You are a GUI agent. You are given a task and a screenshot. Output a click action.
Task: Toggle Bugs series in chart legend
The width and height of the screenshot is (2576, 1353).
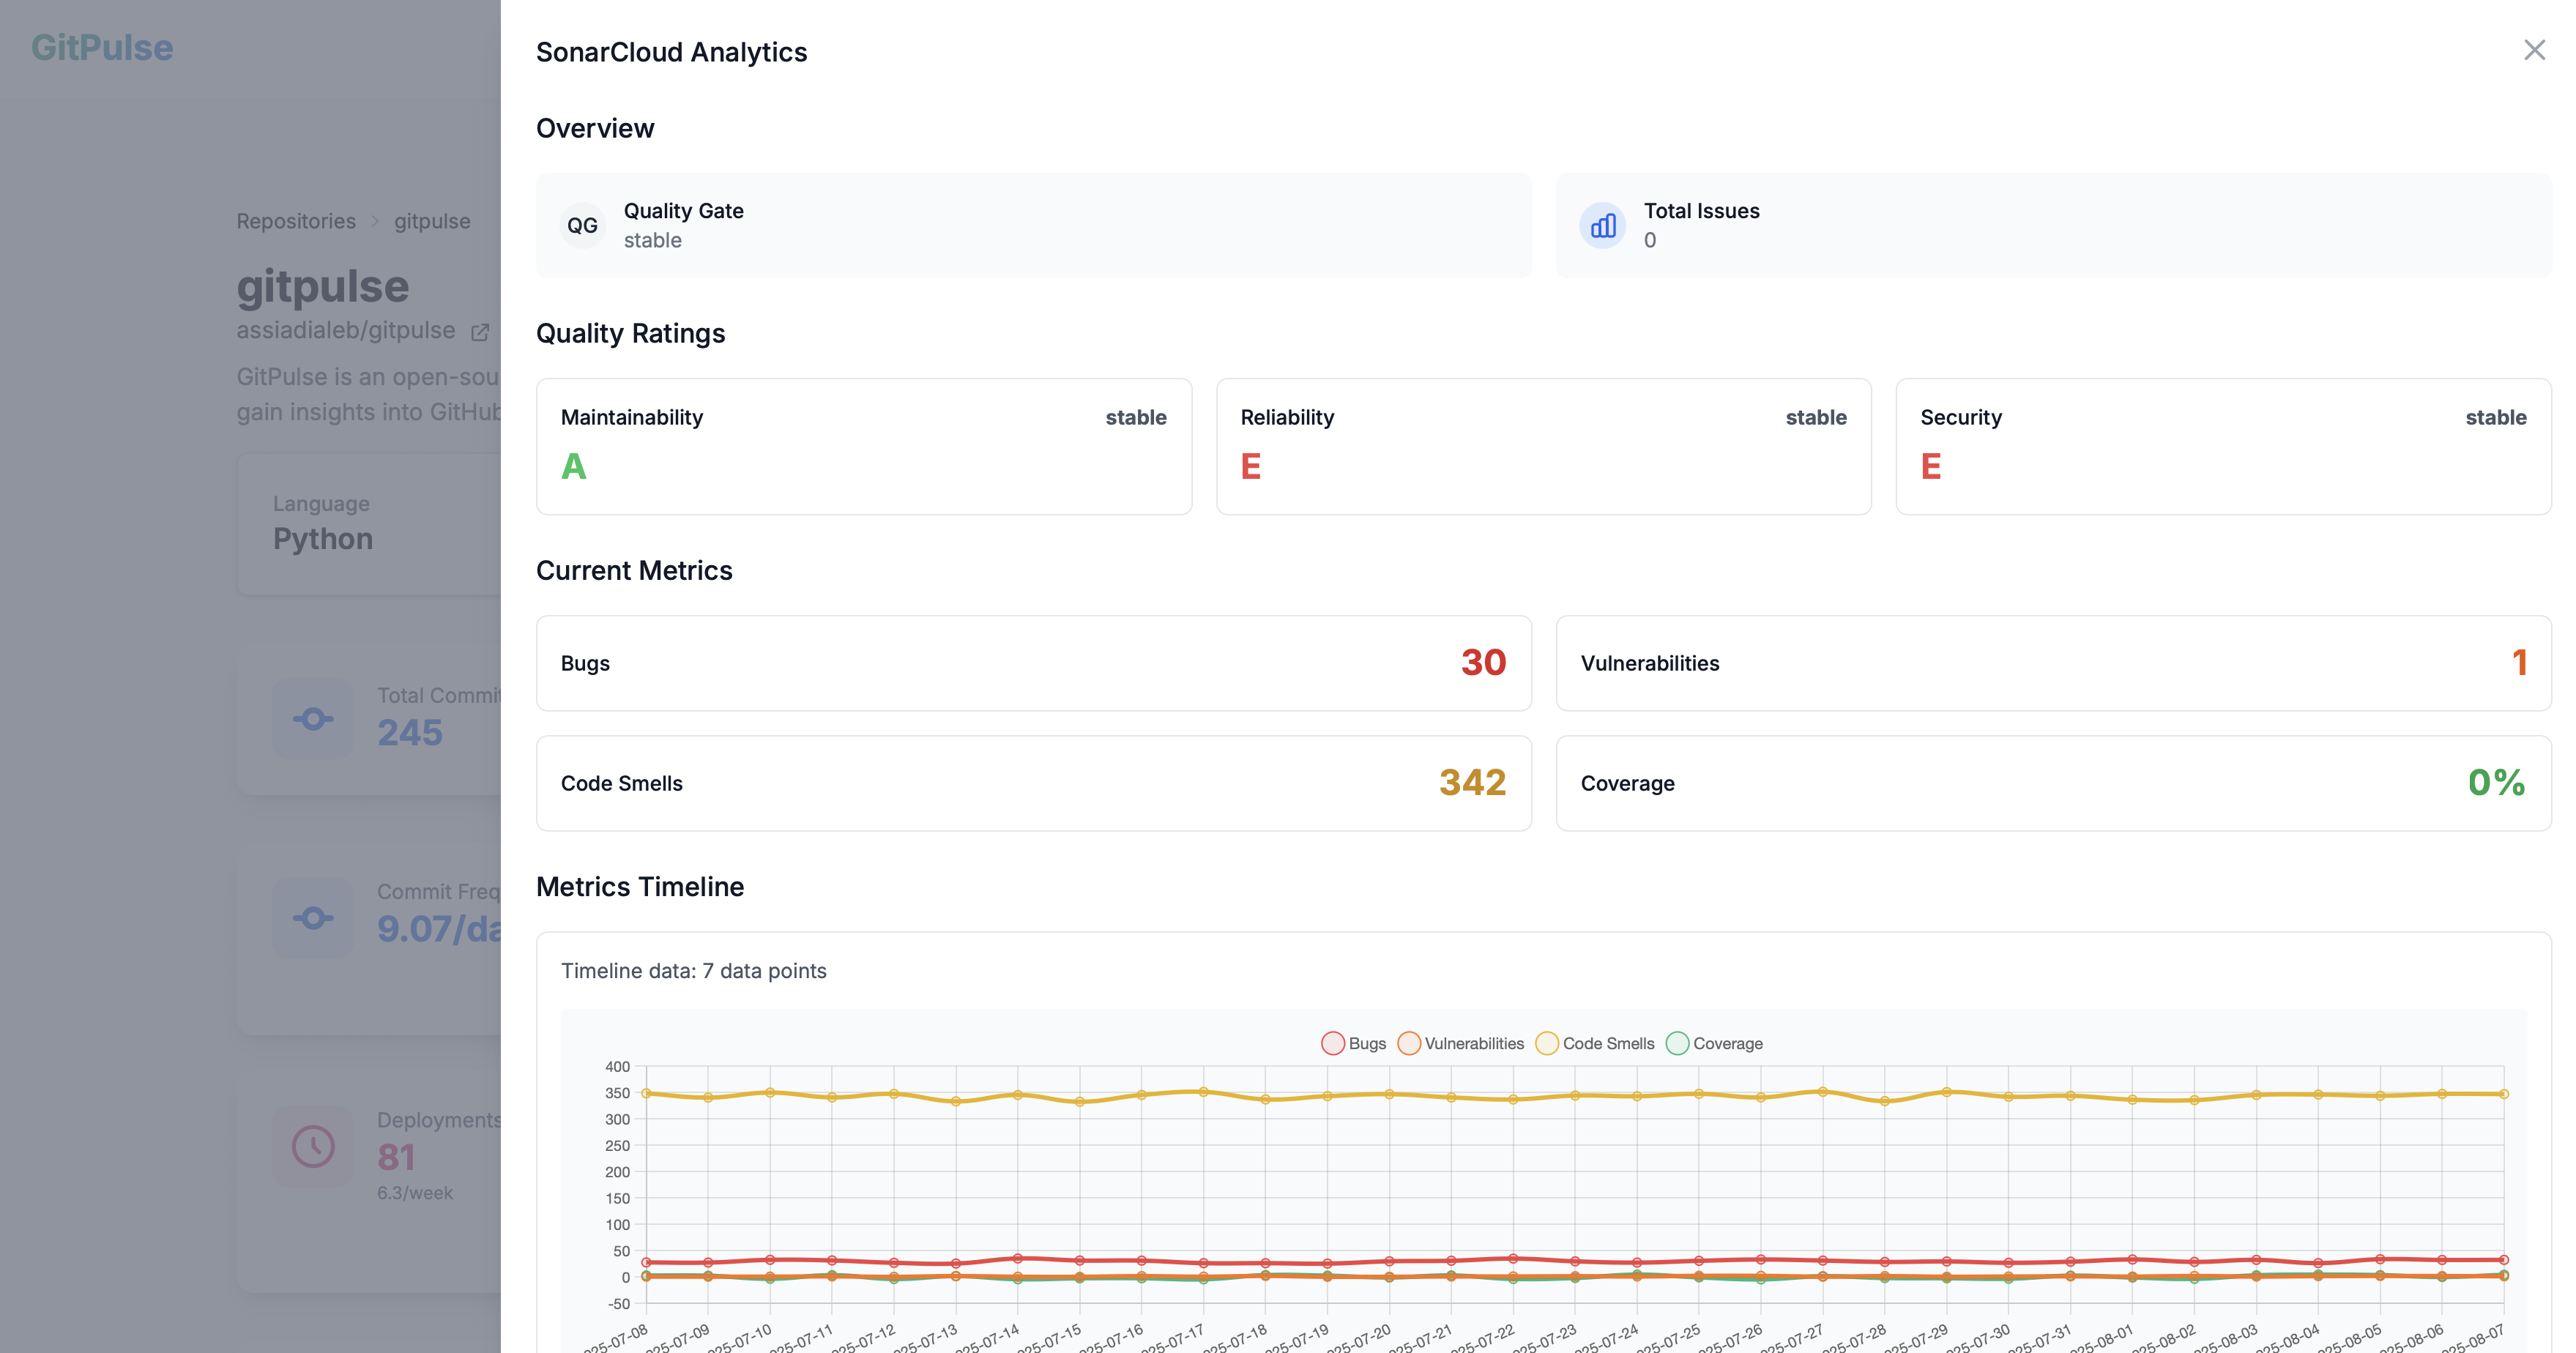pos(1354,1043)
